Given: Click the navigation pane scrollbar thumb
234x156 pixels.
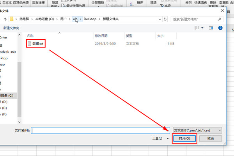Looking at the screenshot, I should pyautogui.click(x=19, y=90).
